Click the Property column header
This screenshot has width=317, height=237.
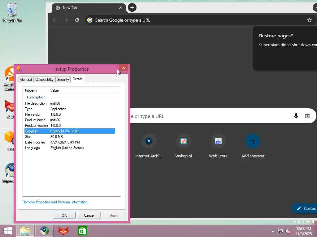[x=37, y=90]
